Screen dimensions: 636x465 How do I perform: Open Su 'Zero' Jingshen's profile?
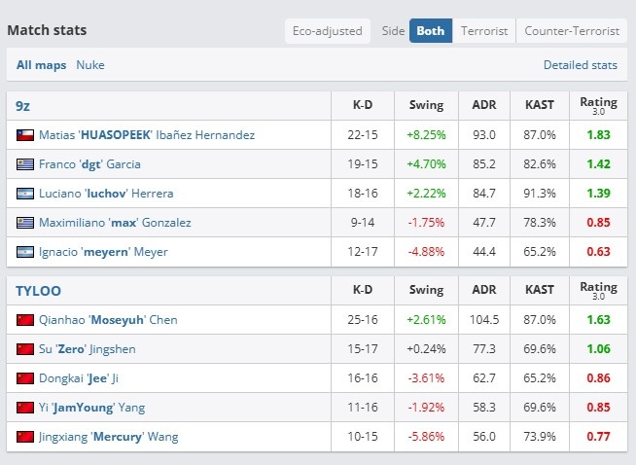coord(88,349)
